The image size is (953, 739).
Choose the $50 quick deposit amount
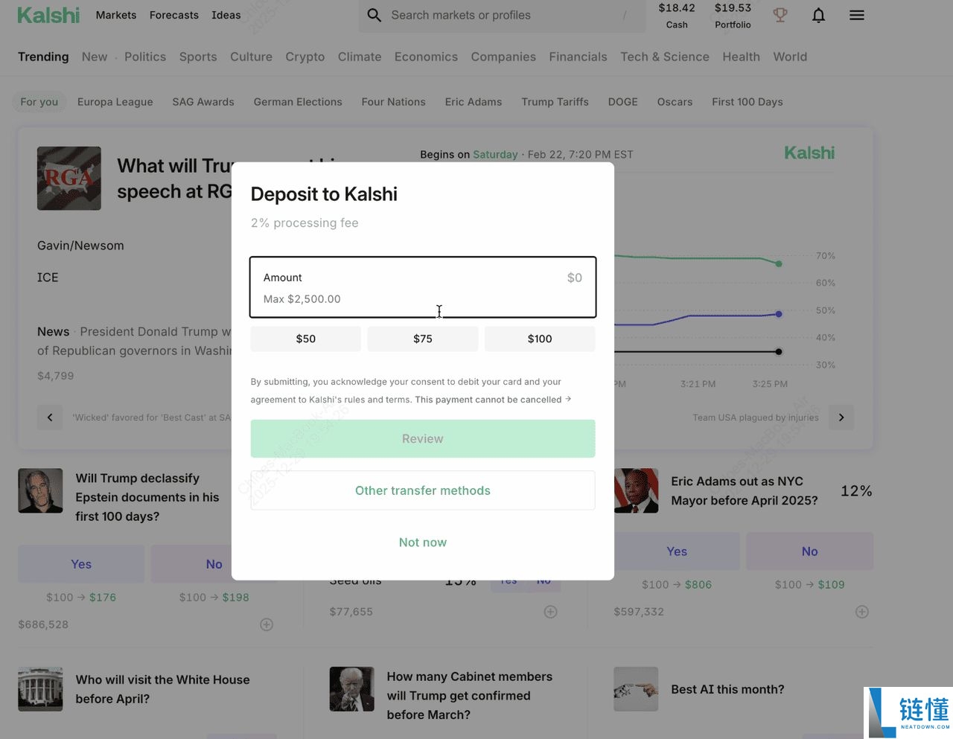306,339
